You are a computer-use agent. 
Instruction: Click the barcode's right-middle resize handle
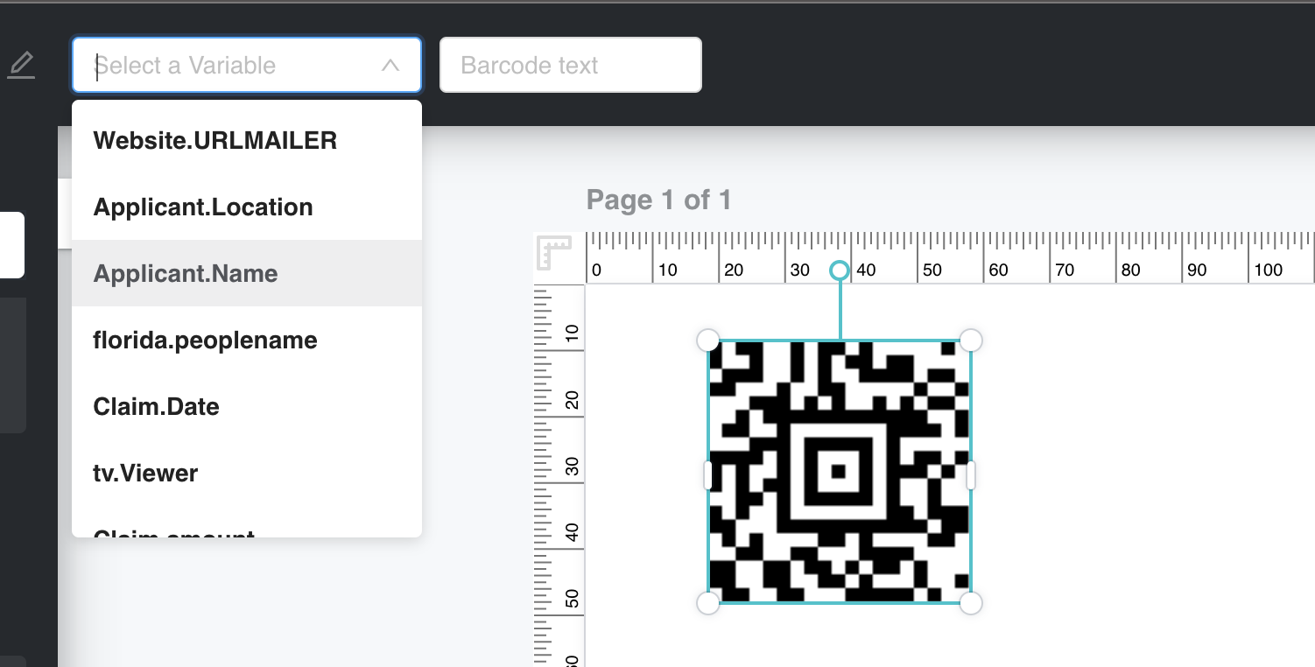(971, 475)
